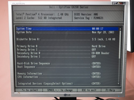Change the 3.5 inch, 1.44 MB value
This screenshot has width=134, height=100.
103,39
